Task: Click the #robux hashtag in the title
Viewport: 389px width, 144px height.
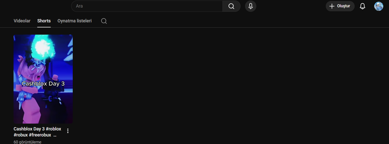Action: 21,135
